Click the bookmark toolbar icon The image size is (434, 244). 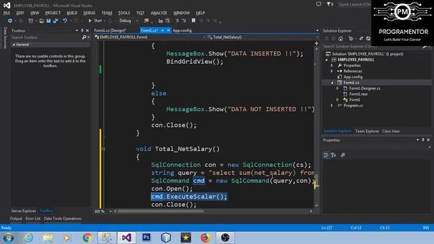tap(193, 21)
